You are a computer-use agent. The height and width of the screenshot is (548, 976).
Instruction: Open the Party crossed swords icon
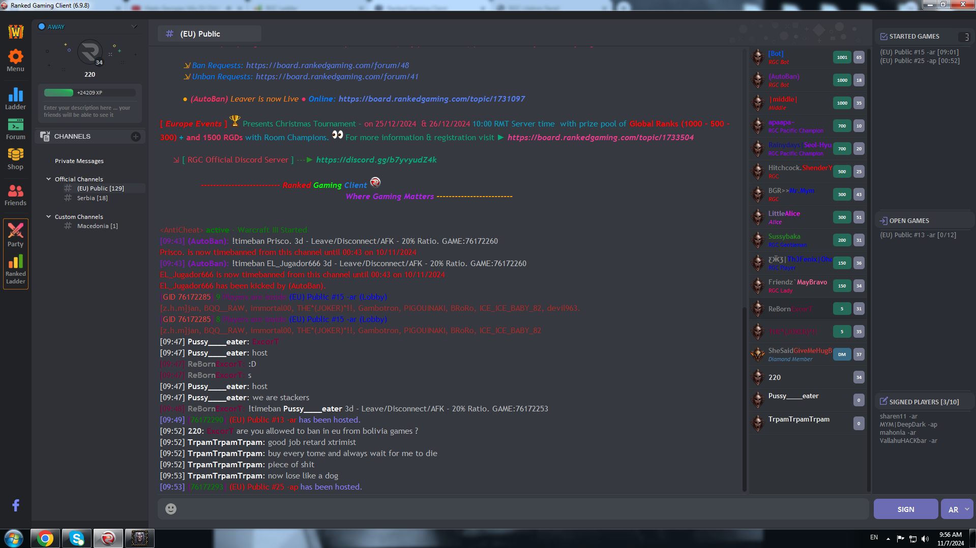tap(15, 235)
